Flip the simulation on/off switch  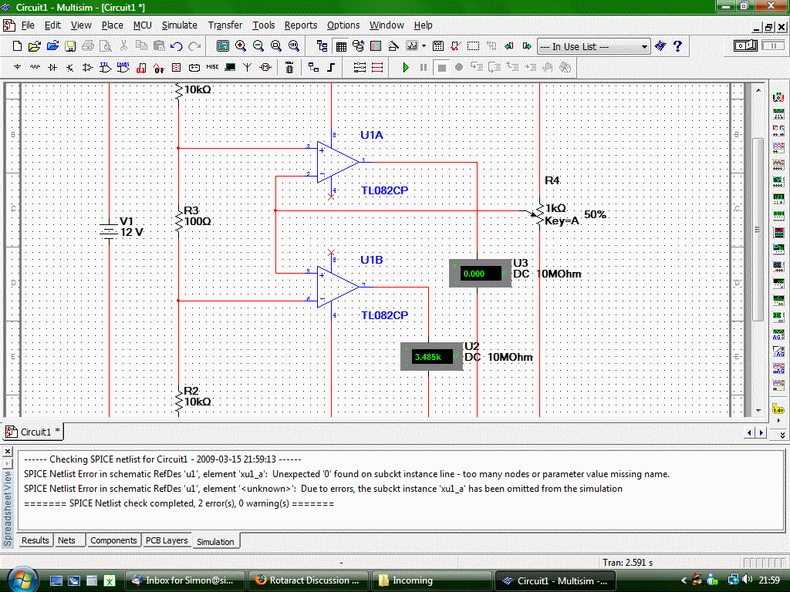pos(746,45)
